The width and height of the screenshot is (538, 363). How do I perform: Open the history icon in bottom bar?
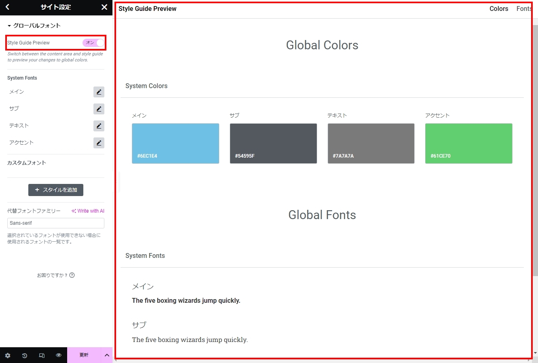click(x=25, y=355)
